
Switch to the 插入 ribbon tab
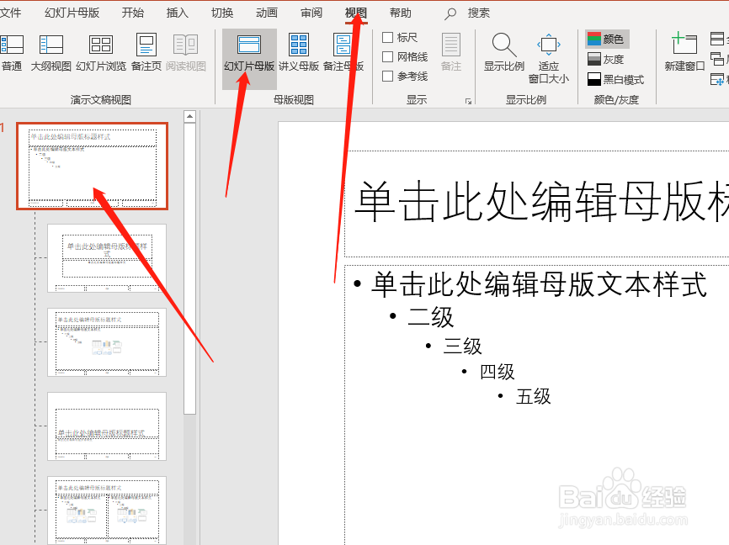(x=176, y=12)
